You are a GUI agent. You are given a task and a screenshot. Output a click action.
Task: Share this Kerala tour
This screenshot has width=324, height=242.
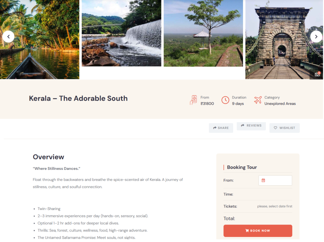coord(221,128)
